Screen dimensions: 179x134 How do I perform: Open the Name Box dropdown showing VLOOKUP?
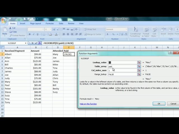point(26,43)
